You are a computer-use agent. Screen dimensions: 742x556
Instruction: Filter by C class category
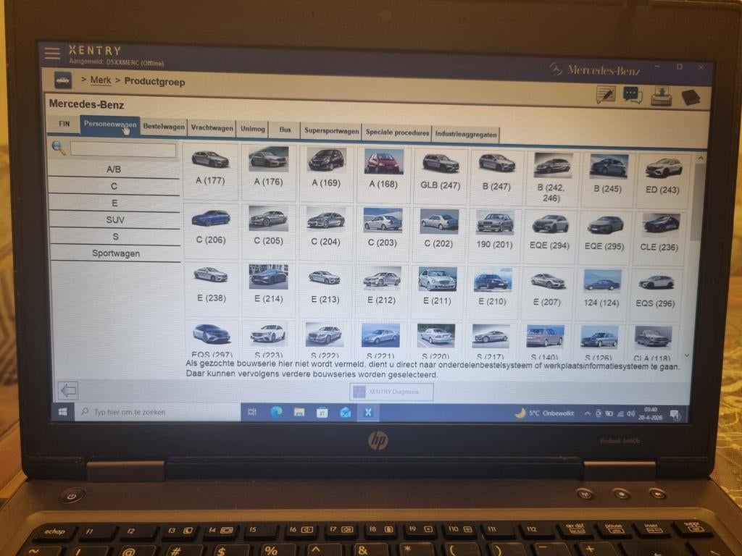114,186
